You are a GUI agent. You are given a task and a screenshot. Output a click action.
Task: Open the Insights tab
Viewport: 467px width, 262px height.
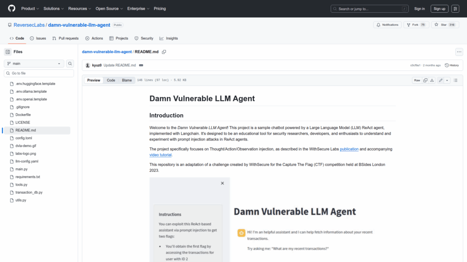point(169,38)
